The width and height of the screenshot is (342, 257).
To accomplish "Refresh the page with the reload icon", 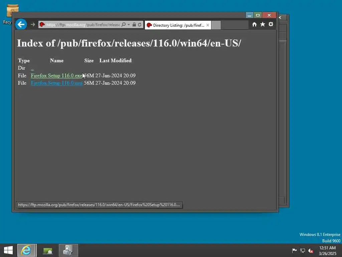I will [x=140, y=24].
